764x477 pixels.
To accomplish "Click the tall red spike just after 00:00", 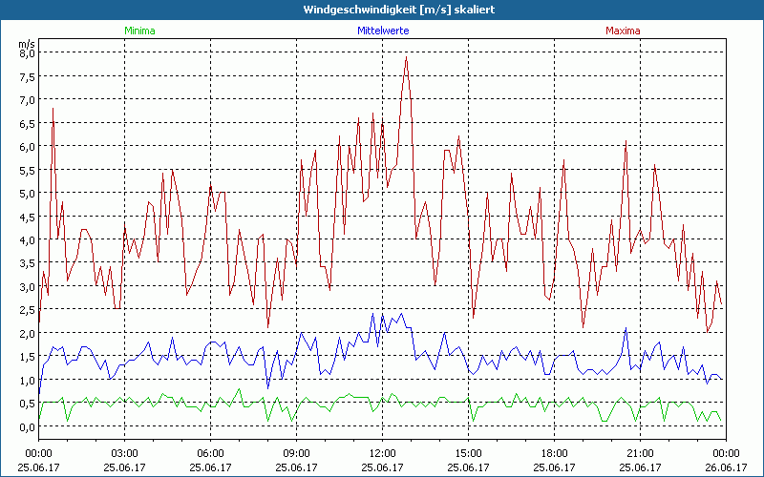I will pyautogui.click(x=53, y=111).
